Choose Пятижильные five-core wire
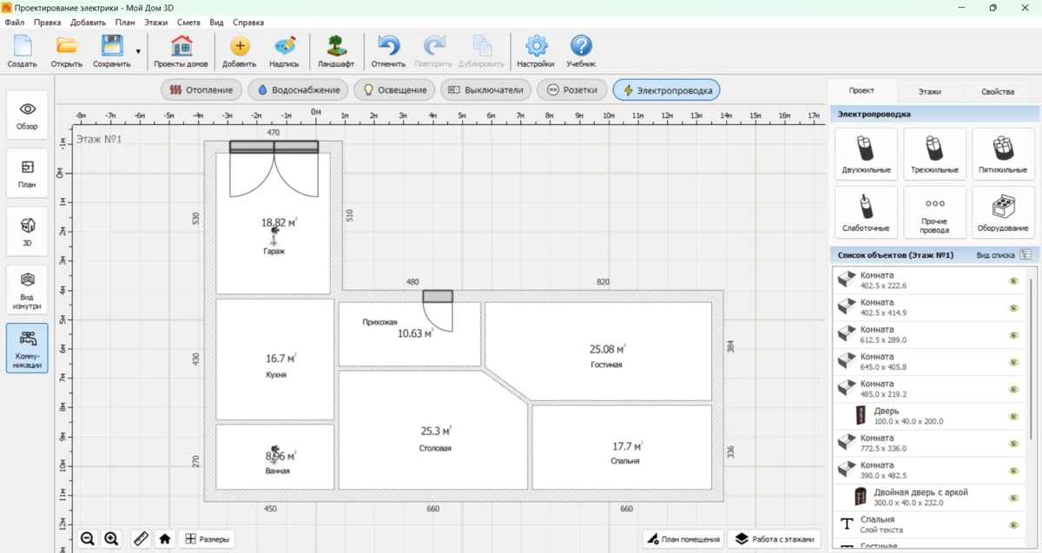1042x553 pixels. tap(1003, 154)
